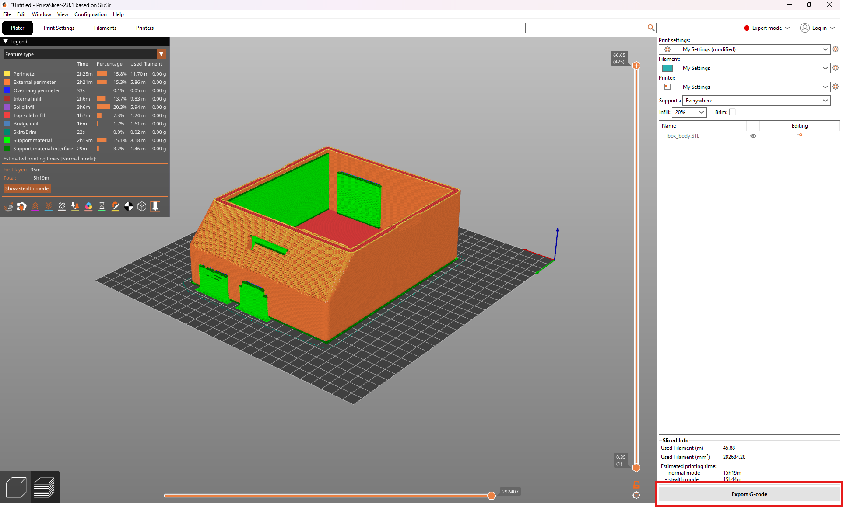Open Supports Everywhere dropdown
Viewport: 843px width, 507px height.
coord(756,101)
